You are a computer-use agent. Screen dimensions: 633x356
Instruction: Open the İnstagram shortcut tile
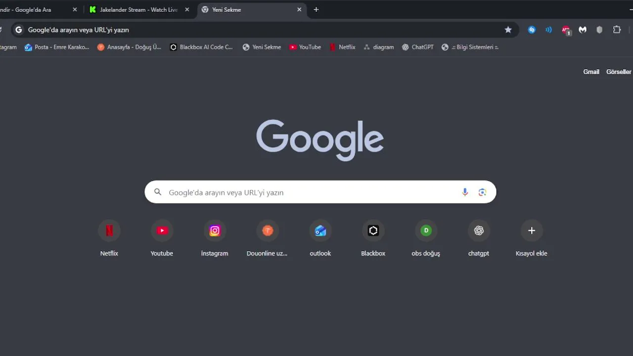(215, 239)
